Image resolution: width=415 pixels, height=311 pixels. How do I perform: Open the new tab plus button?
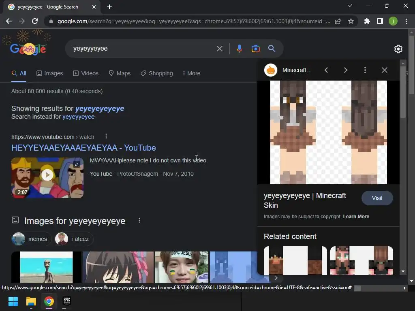click(109, 7)
